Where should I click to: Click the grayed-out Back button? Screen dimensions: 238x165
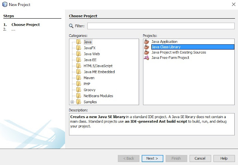pyautogui.click(x=129, y=158)
